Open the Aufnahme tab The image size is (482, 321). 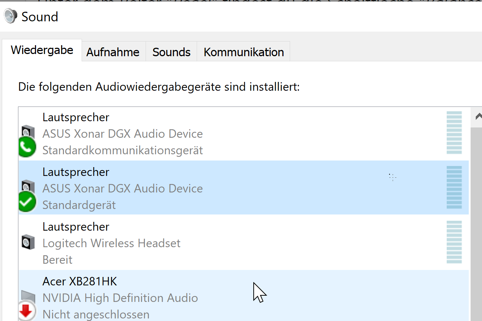point(113,52)
